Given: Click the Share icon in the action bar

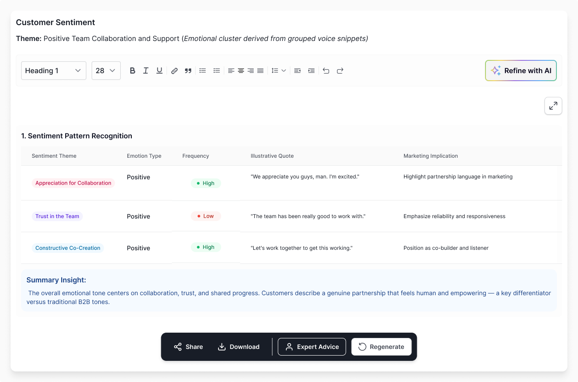Looking at the screenshot, I should [178, 347].
